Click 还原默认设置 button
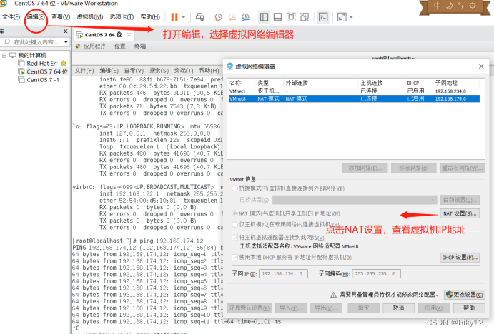 click(x=250, y=308)
